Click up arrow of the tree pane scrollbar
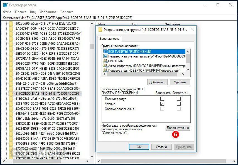 (x=92, y=24)
